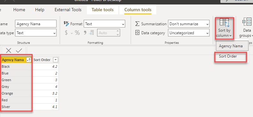Image resolution: width=253 pixels, height=117 pixels.
Task: Click the Orange cell
Action: coord(16,93)
